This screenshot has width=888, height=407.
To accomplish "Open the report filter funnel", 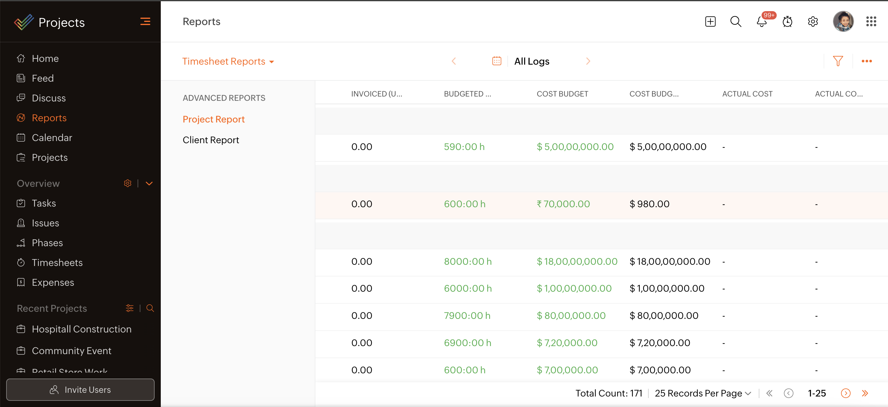I will 838,61.
